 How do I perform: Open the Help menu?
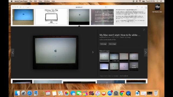tap(53, 1)
